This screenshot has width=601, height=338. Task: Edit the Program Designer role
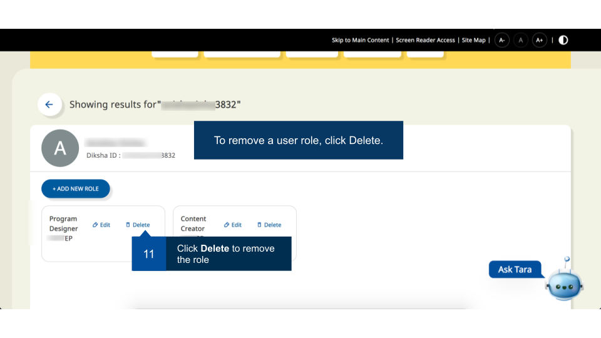click(101, 225)
